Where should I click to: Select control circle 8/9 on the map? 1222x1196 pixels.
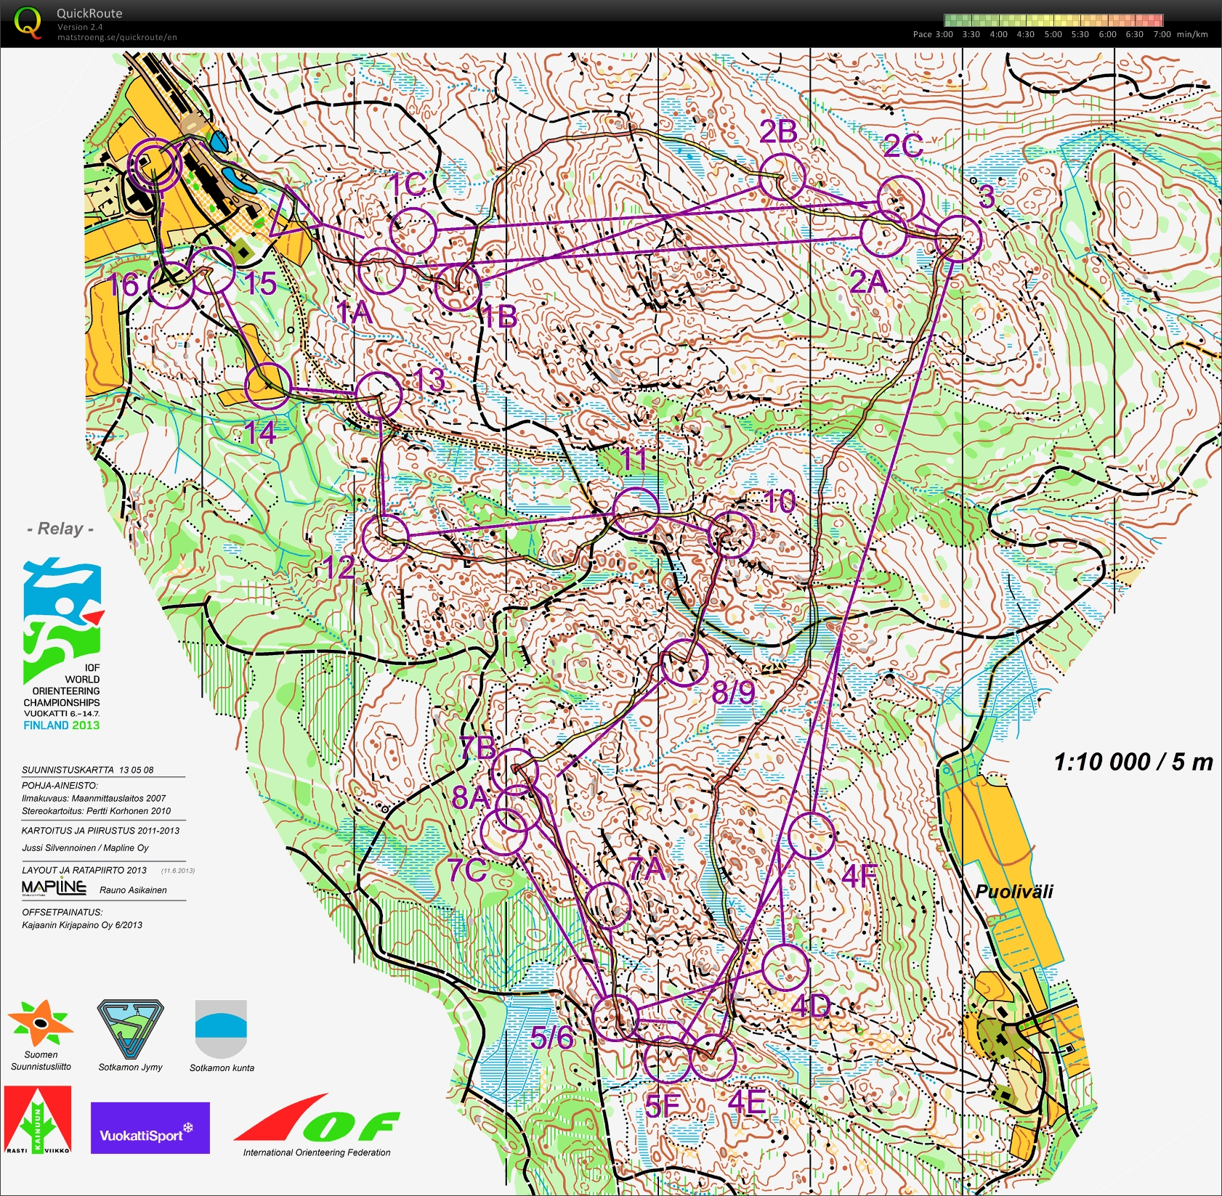tap(684, 662)
